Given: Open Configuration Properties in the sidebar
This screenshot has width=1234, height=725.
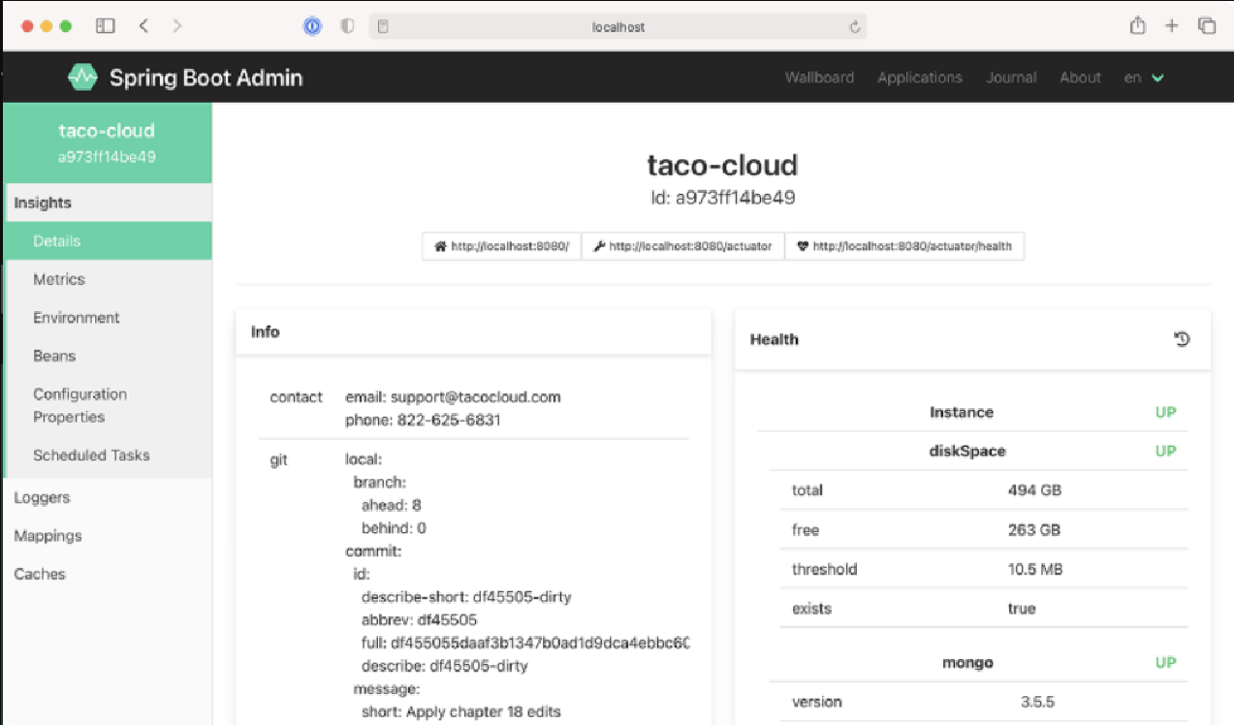Looking at the screenshot, I should 109,405.
